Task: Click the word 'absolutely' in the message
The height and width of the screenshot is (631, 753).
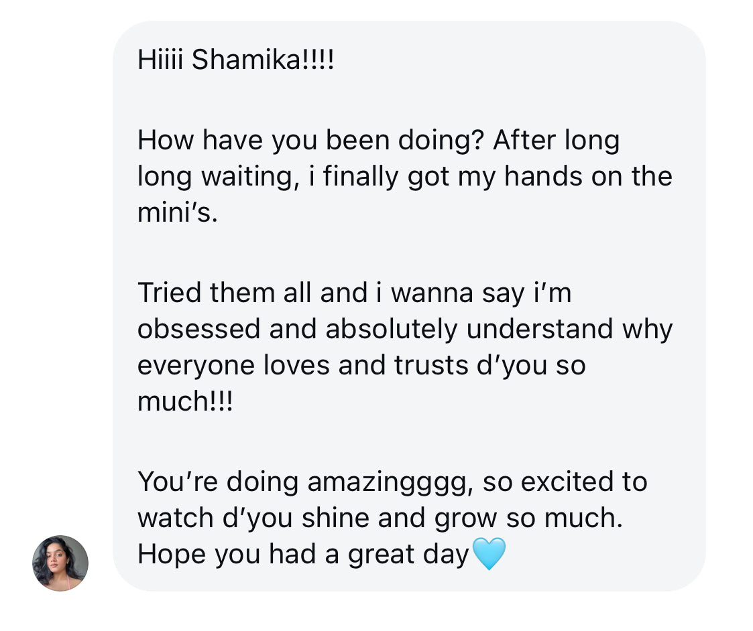Action: (x=392, y=329)
